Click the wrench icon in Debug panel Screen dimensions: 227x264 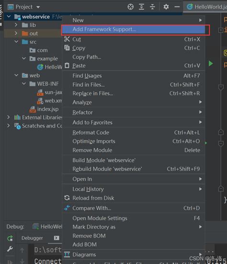pos(10,249)
